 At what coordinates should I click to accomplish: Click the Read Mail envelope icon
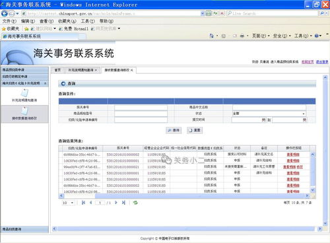pyautogui.click(x=235, y=36)
